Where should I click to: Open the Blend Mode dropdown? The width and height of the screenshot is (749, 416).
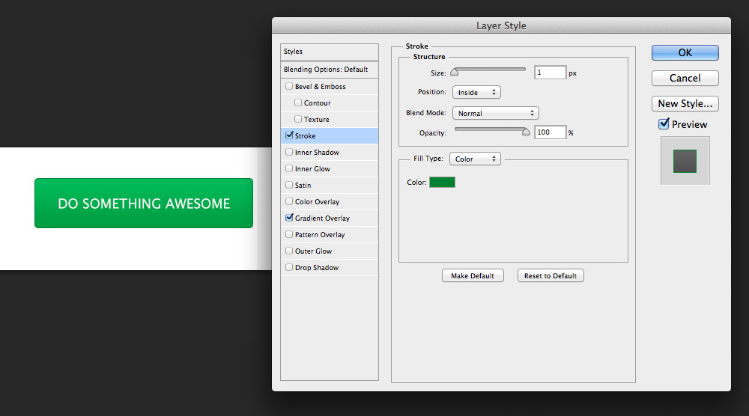(x=496, y=113)
